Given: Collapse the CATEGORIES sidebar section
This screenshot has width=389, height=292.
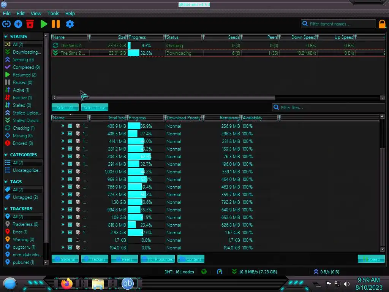Looking at the screenshot, I should [6, 155].
